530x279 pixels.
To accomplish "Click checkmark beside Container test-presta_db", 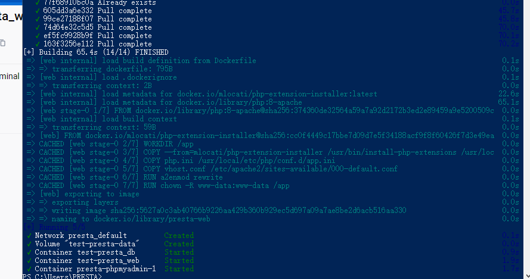I will [x=29, y=252].
